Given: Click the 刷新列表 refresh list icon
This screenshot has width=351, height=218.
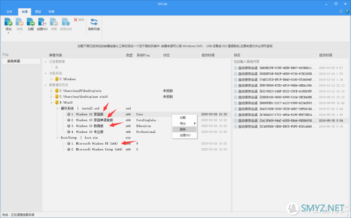Looking at the screenshot, I should coord(94,22).
